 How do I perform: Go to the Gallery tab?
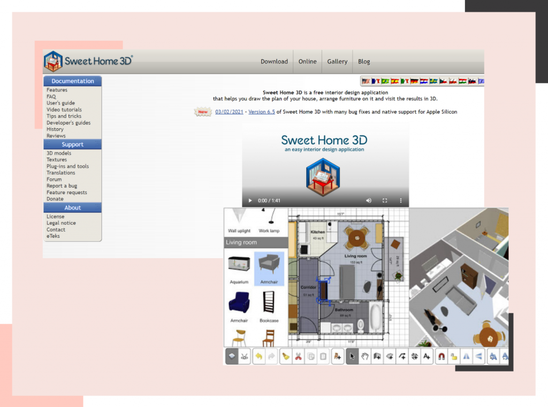[x=337, y=62]
